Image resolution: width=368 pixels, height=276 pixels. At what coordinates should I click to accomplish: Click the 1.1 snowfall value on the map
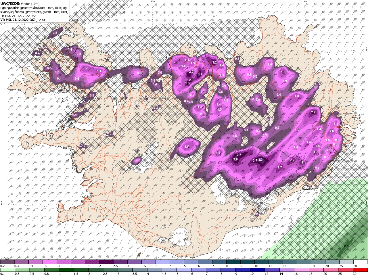tap(336, 124)
